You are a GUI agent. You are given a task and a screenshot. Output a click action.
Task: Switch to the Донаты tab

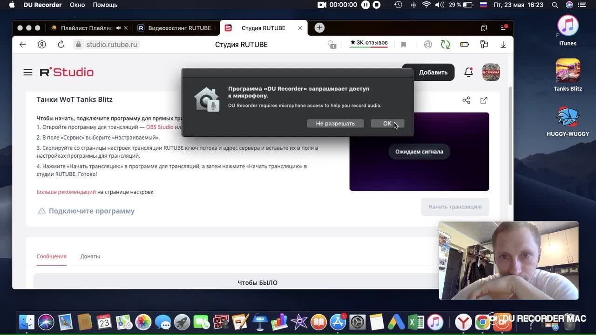90,256
